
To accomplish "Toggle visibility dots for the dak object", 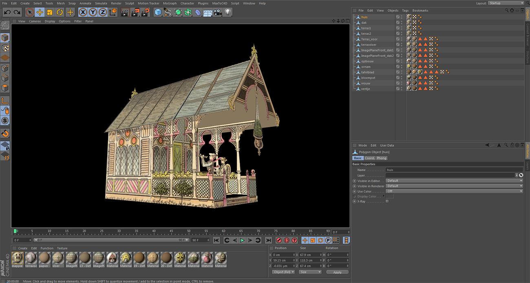I will pos(402,23).
